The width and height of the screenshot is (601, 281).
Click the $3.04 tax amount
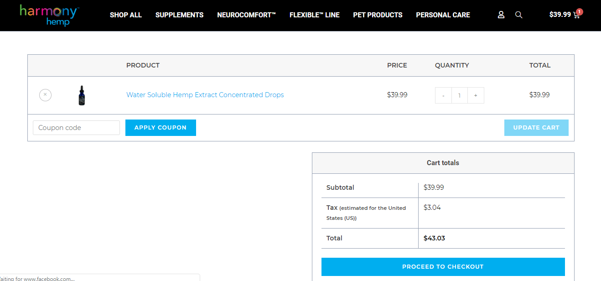click(x=432, y=208)
